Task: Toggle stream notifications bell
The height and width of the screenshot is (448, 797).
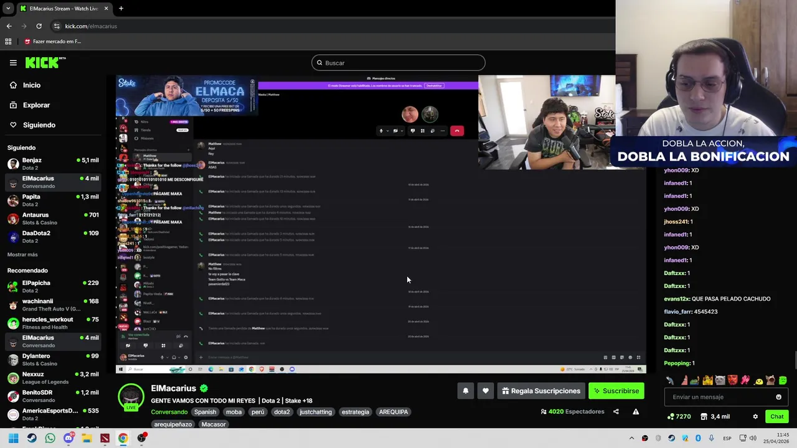Action: [x=465, y=391]
